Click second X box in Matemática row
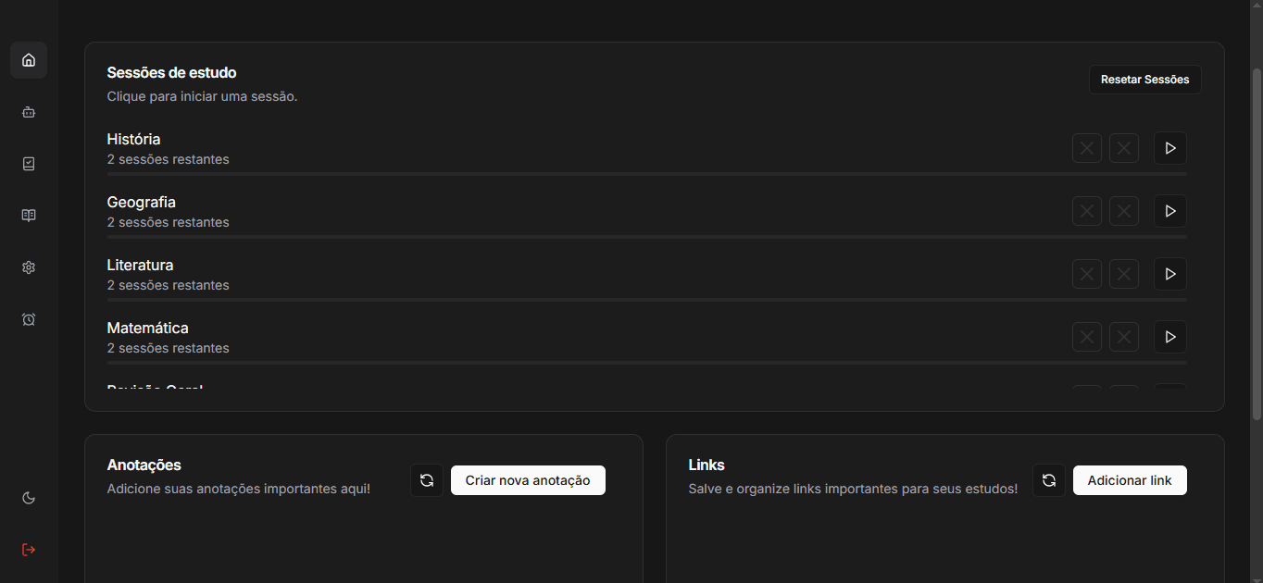1263x583 pixels. point(1124,337)
